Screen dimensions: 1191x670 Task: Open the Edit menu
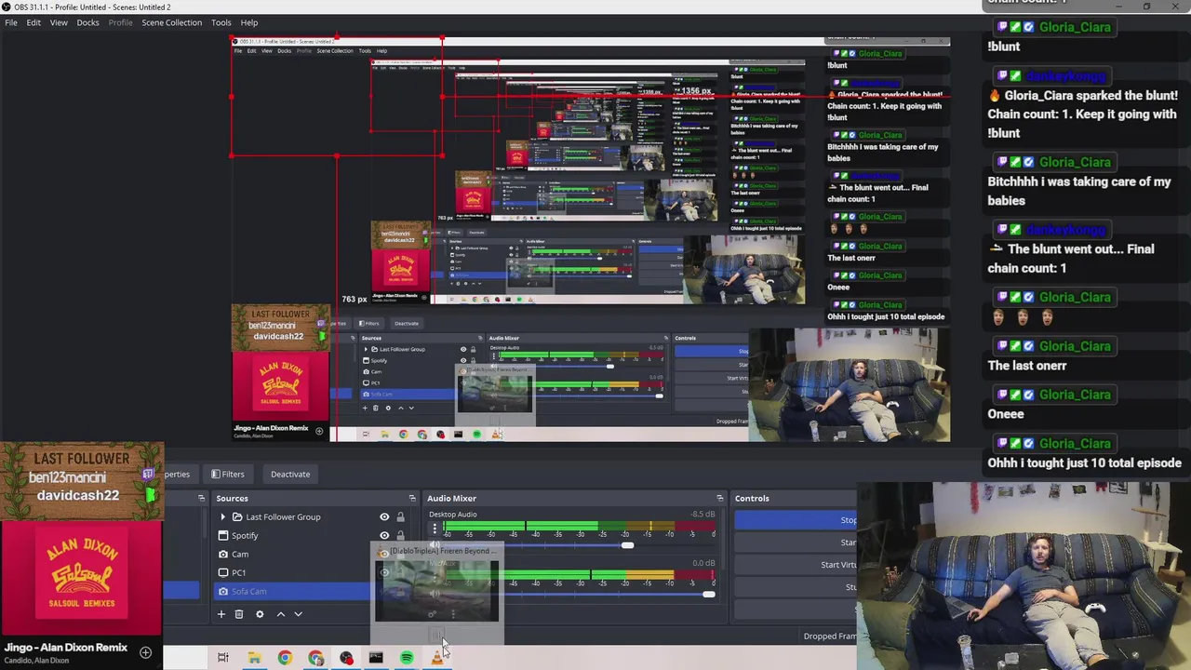[33, 22]
